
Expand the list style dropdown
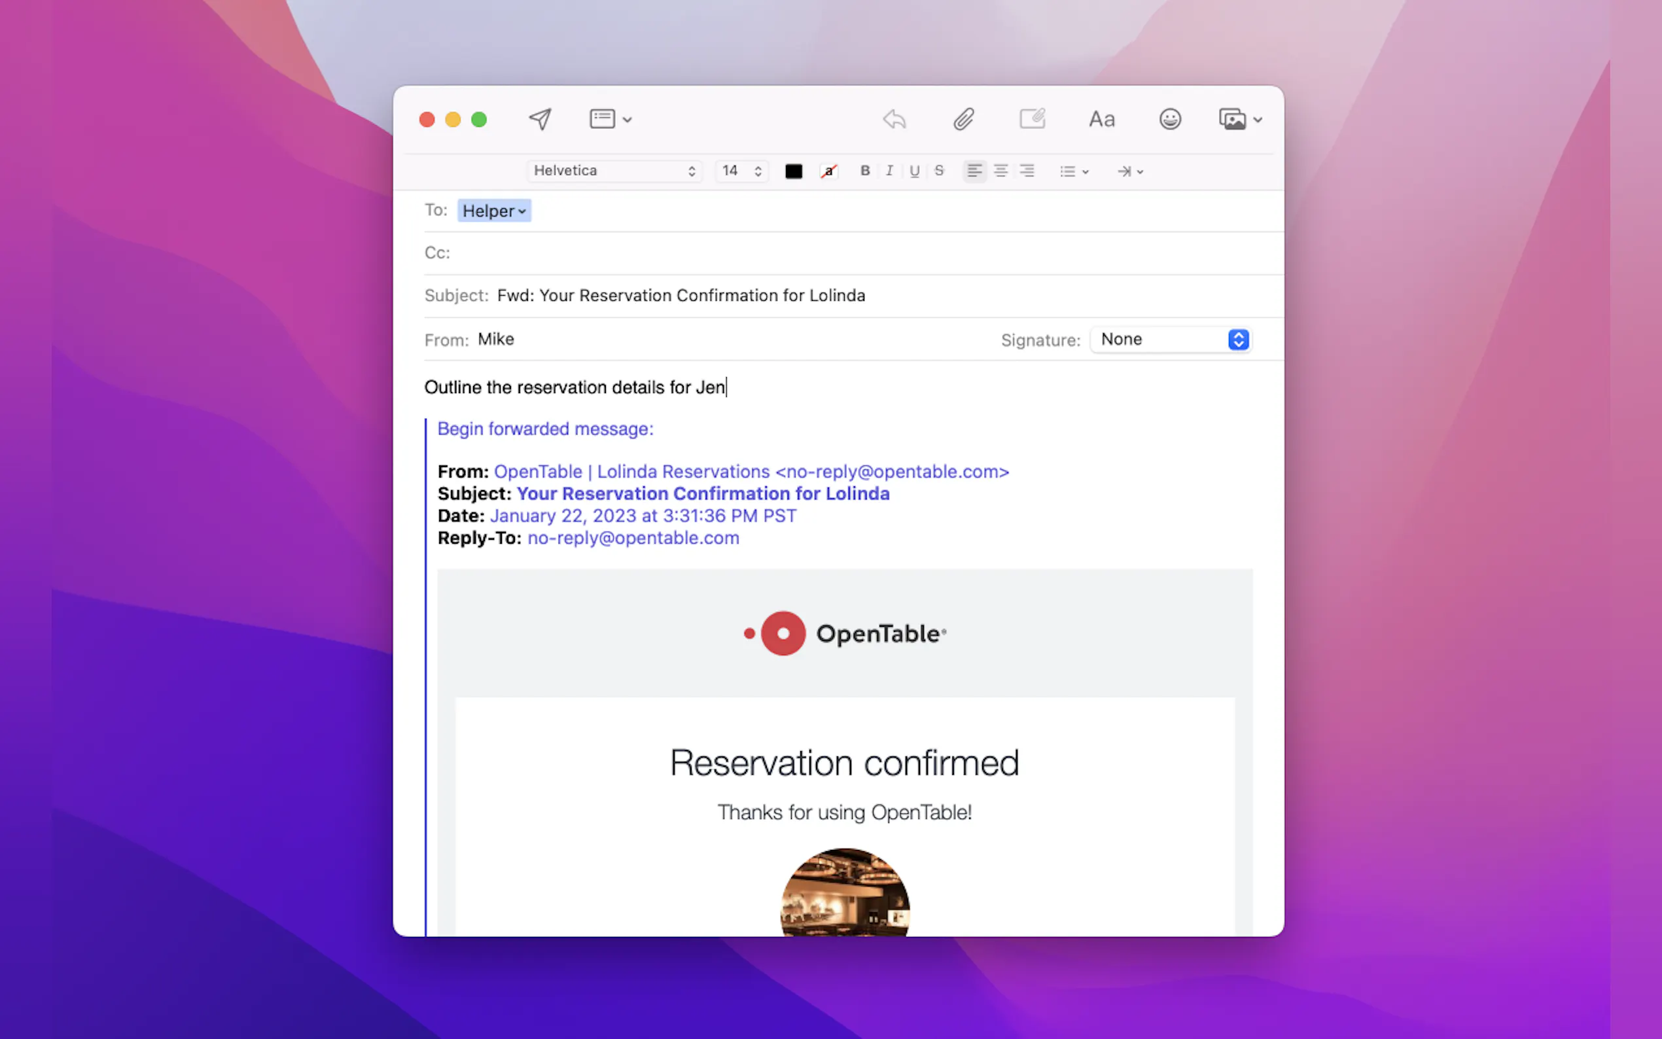pos(1074,171)
